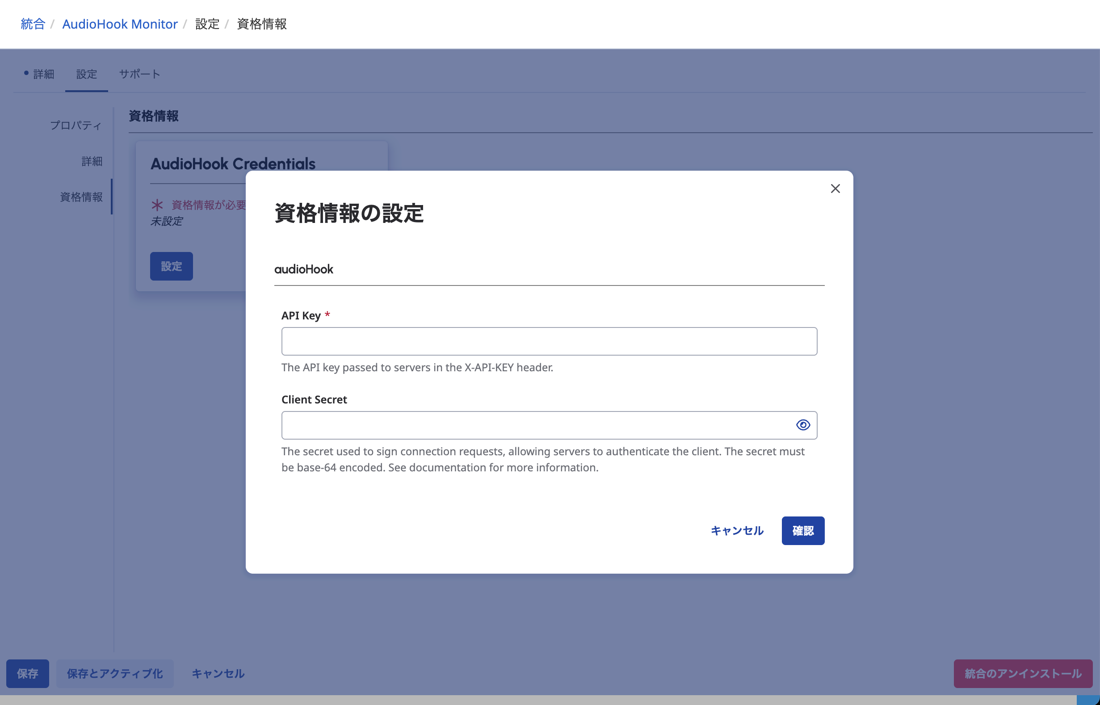The width and height of the screenshot is (1100, 705).
Task: Click the 資格情報 breadcrumb text
Action: coord(262,24)
